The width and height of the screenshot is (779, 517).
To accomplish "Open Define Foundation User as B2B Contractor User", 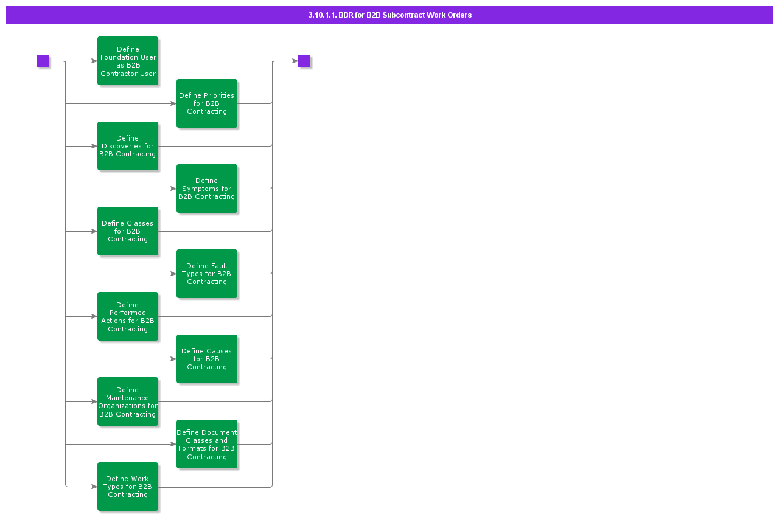I will (128, 61).
